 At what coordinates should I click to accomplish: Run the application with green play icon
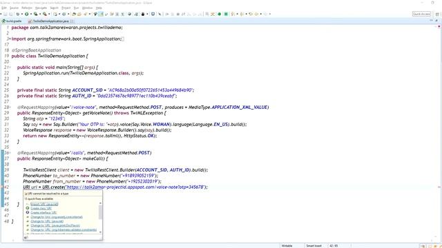coord(27,14)
